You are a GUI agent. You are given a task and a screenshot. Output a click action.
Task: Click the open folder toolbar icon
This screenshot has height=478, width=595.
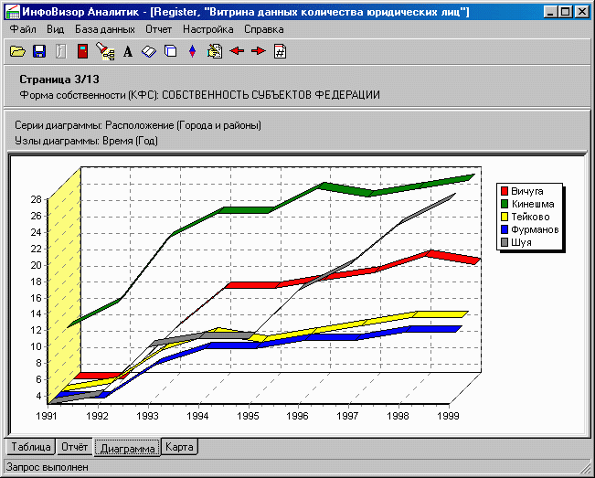click(x=17, y=51)
